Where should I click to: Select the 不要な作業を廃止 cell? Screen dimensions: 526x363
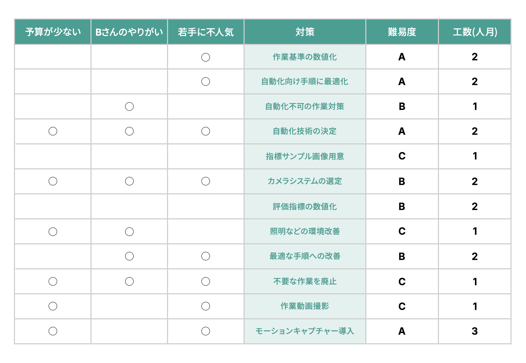pyautogui.click(x=305, y=281)
